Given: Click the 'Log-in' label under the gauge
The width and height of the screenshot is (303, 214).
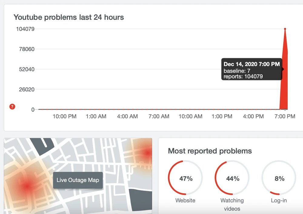Looking at the screenshot, I should click(x=279, y=200).
